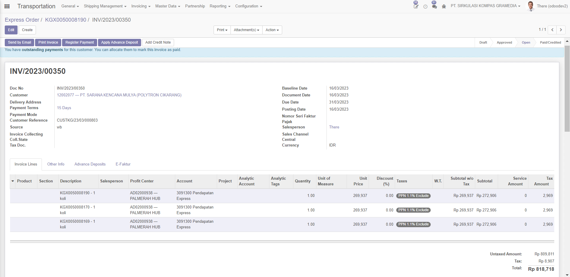Viewport: 570px width, 277px height.
Task: Click the user avatar picture
Action: pos(530,6)
